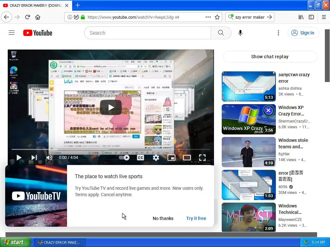Dismiss promo with No thanks
Image resolution: width=330 pixels, height=247 pixels.
(x=163, y=218)
